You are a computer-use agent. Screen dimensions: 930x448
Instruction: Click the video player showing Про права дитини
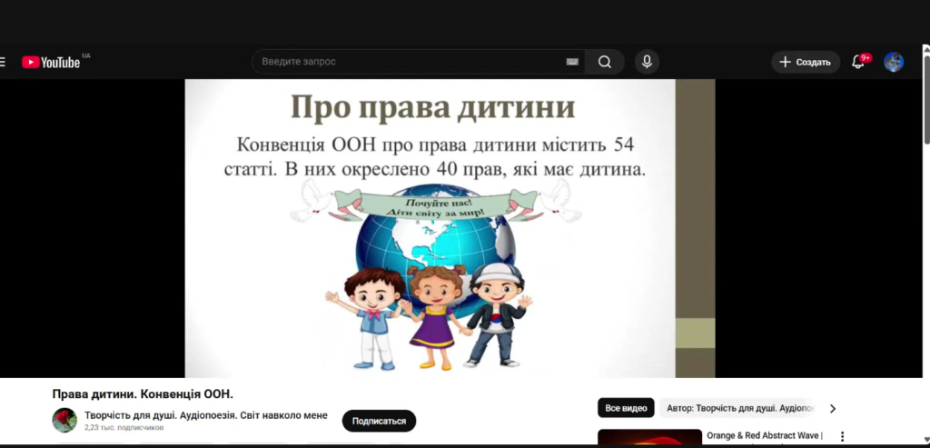[450, 227]
